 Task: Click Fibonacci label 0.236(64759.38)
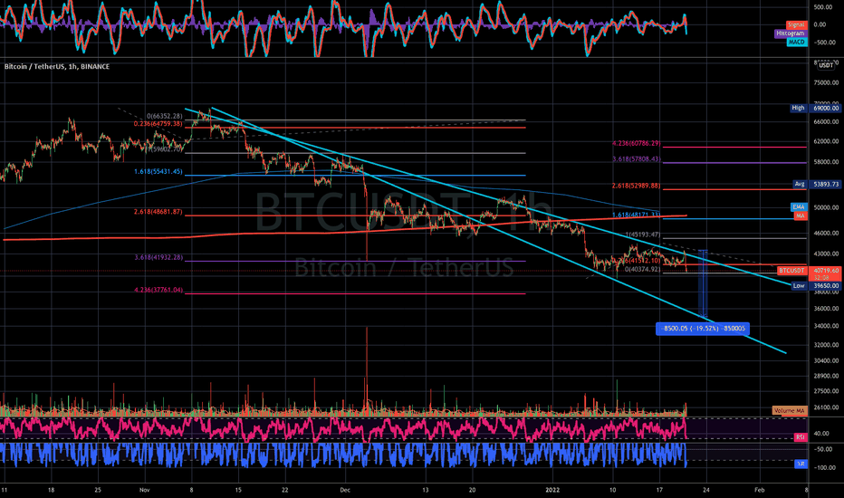coord(158,124)
